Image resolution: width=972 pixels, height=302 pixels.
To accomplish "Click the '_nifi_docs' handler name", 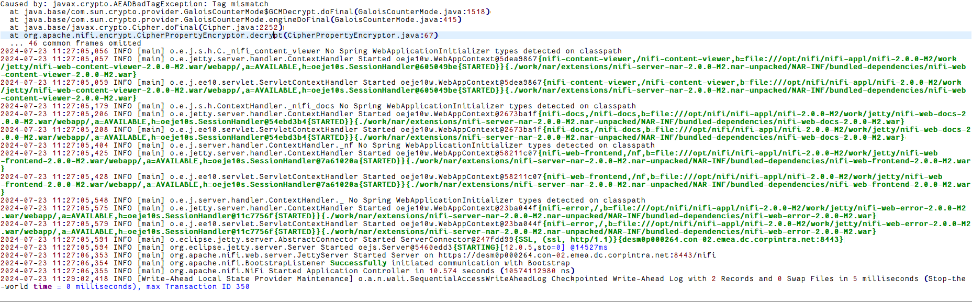I will coord(311,106).
